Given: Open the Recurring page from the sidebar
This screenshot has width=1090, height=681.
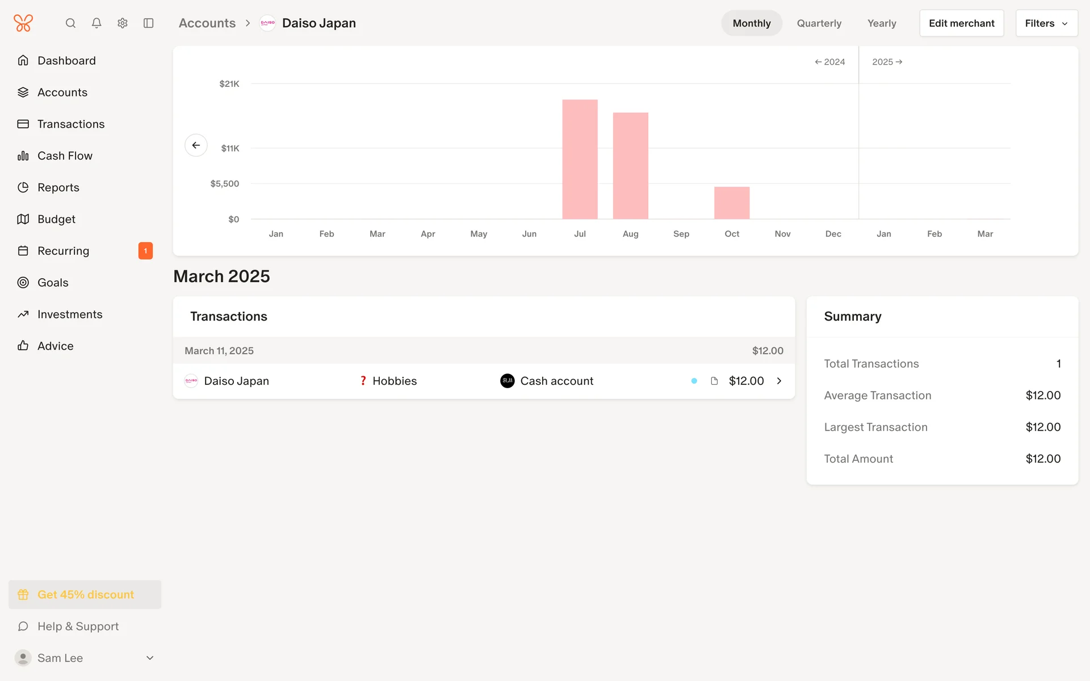Looking at the screenshot, I should (63, 251).
